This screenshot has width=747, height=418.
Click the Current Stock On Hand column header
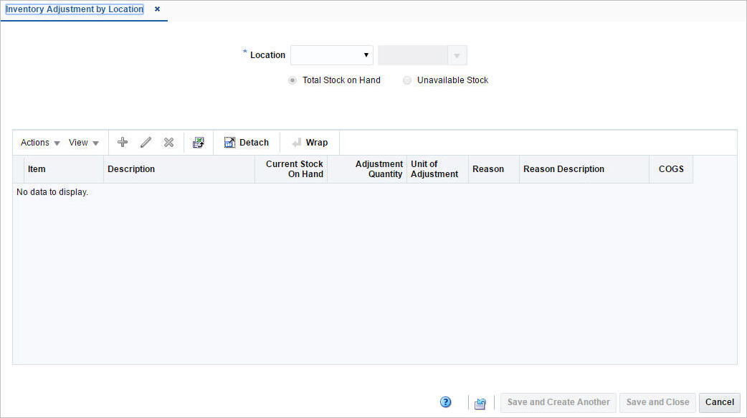click(x=291, y=169)
